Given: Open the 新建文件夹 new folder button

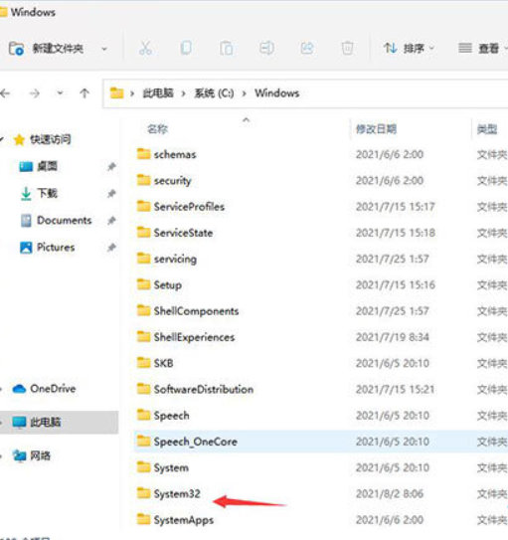Looking at the screenshot, I should [46, 49].
